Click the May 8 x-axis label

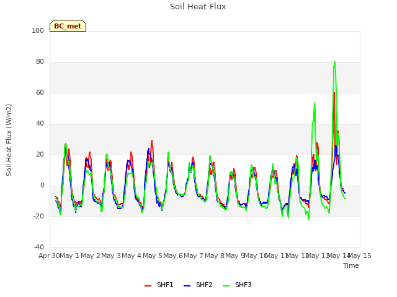[x=215, y=256]
